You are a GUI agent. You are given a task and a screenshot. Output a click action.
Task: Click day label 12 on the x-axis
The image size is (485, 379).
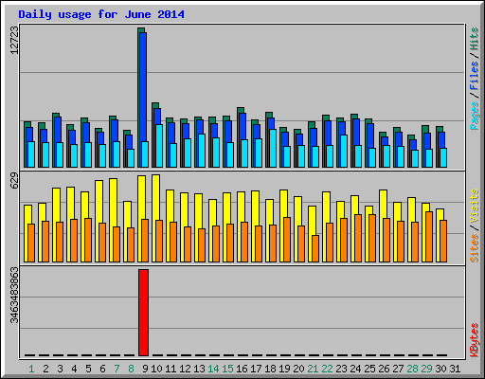coord(185,369)
